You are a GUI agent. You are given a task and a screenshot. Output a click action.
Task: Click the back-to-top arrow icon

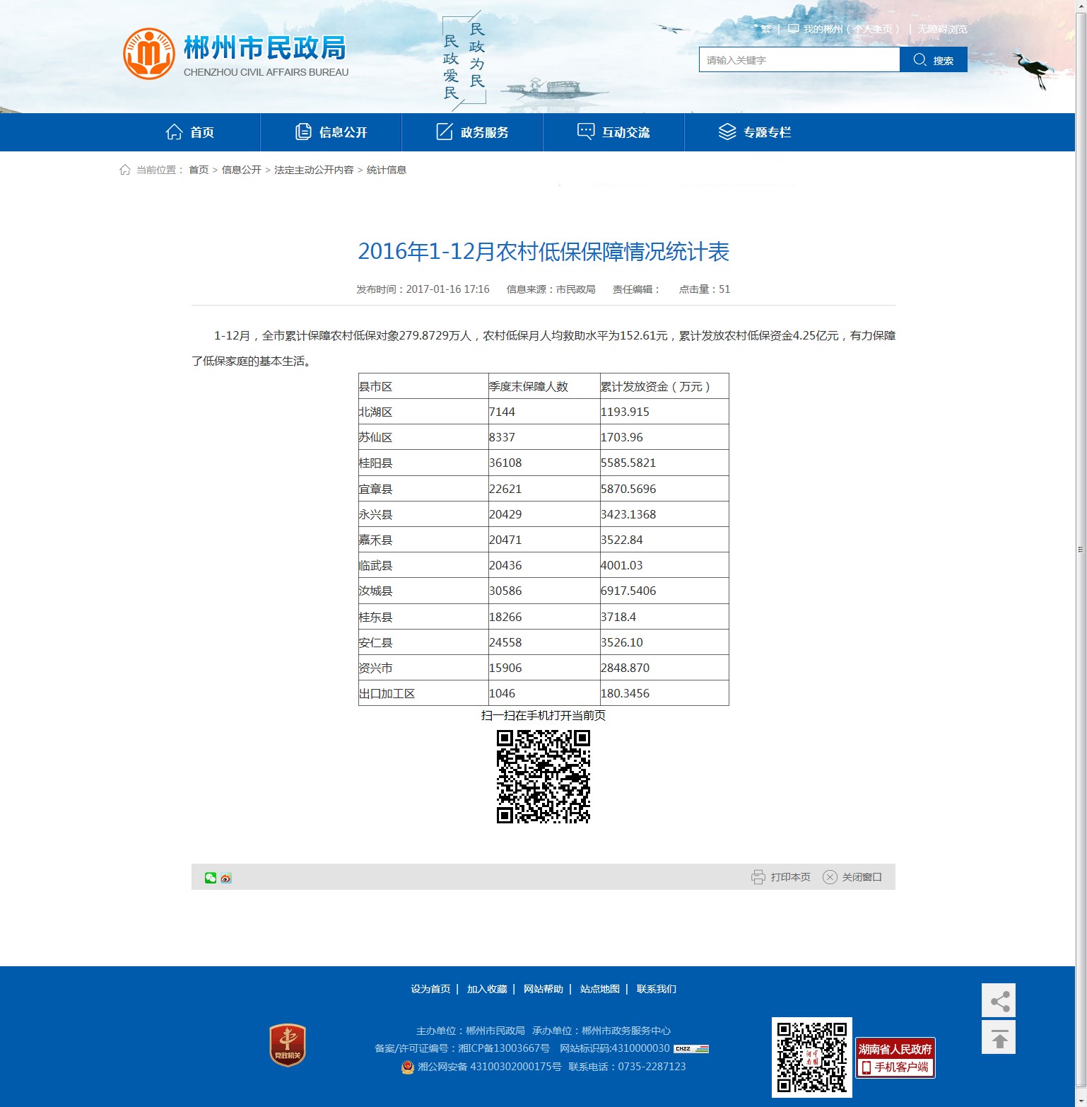coord(999,1038)
